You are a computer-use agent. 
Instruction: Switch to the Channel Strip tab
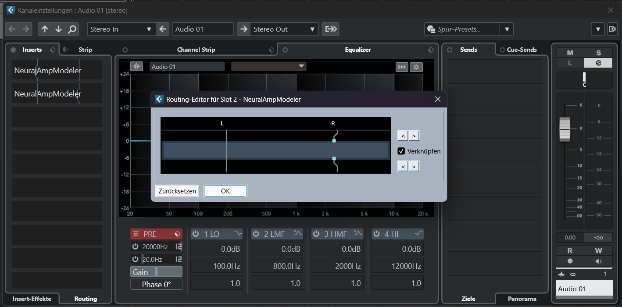(196, 50)
